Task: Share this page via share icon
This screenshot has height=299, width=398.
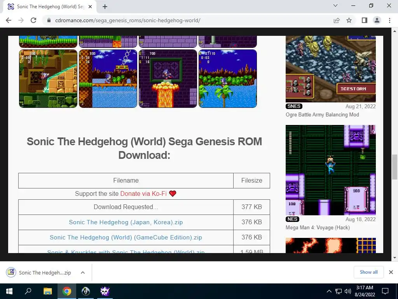Action: [337, 20]
